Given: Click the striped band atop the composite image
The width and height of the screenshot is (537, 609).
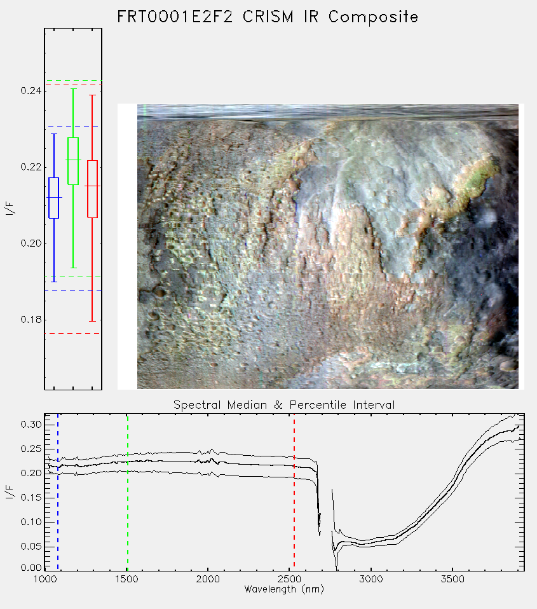Looking at the screenshot, I should pos(328,111).
